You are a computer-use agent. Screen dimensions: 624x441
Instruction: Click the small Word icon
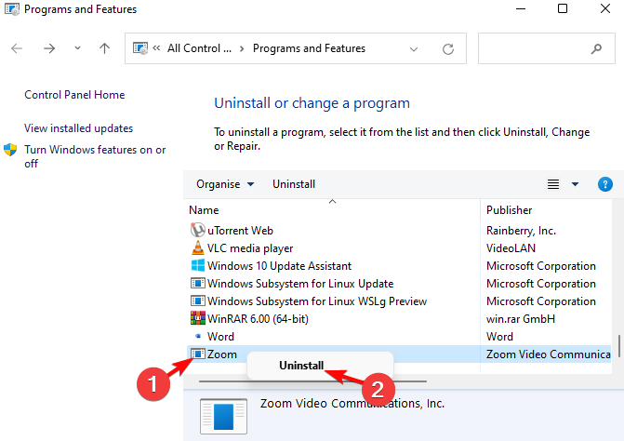(x=198, y=336)
